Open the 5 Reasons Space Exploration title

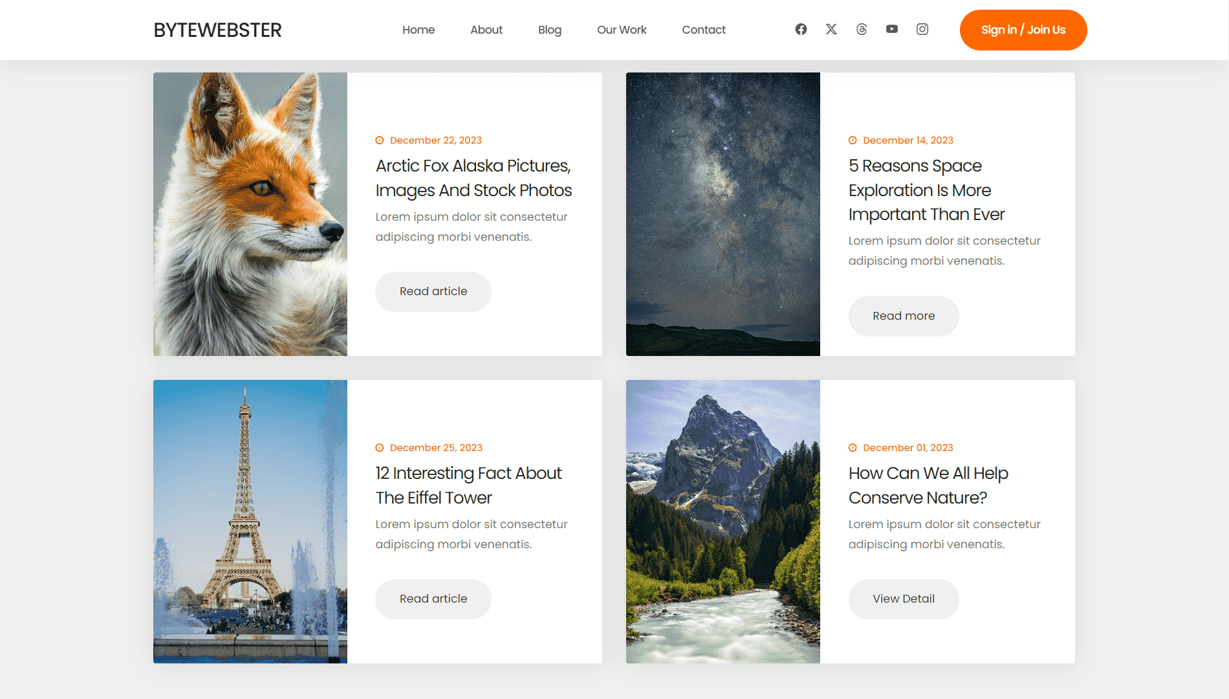(x=926, y=190)
